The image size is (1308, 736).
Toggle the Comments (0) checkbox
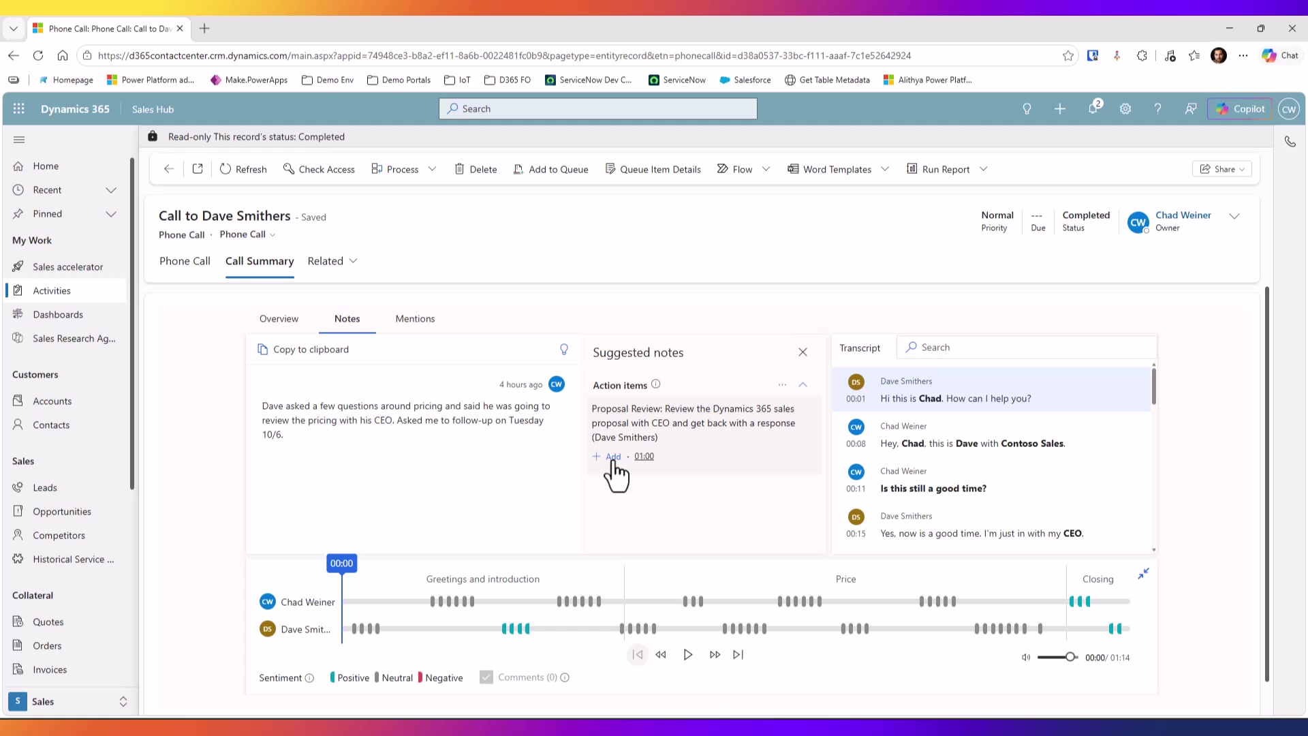click(486, 677)
